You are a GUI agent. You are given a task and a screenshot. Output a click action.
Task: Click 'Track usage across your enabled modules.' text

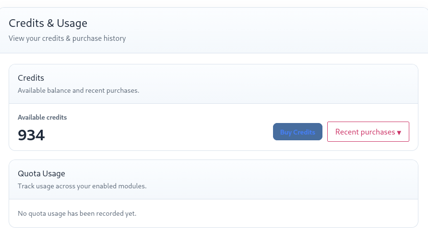[x=82, y=186]
